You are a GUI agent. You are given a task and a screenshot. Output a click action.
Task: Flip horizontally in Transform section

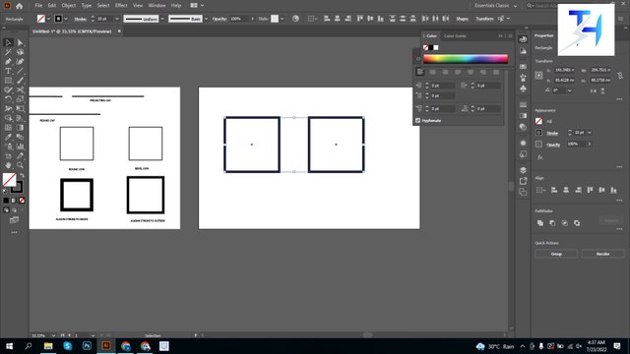[x=593, y=91]
